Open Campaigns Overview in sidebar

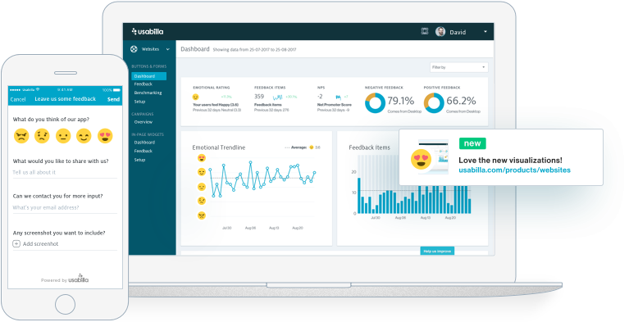[x=144, y=122]
